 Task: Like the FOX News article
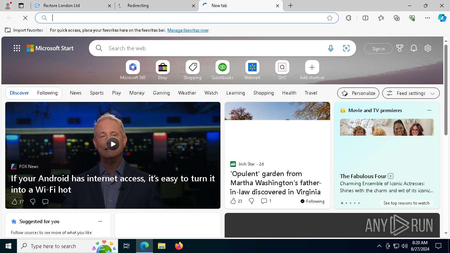click(x=14, y=202)
